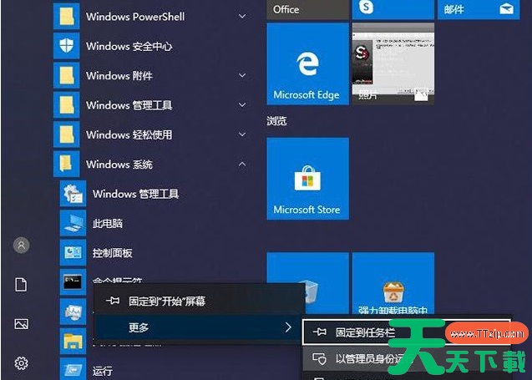532x380 pixels.
Task: Open the Documents icon in left rail
Action: coord(21,284)
